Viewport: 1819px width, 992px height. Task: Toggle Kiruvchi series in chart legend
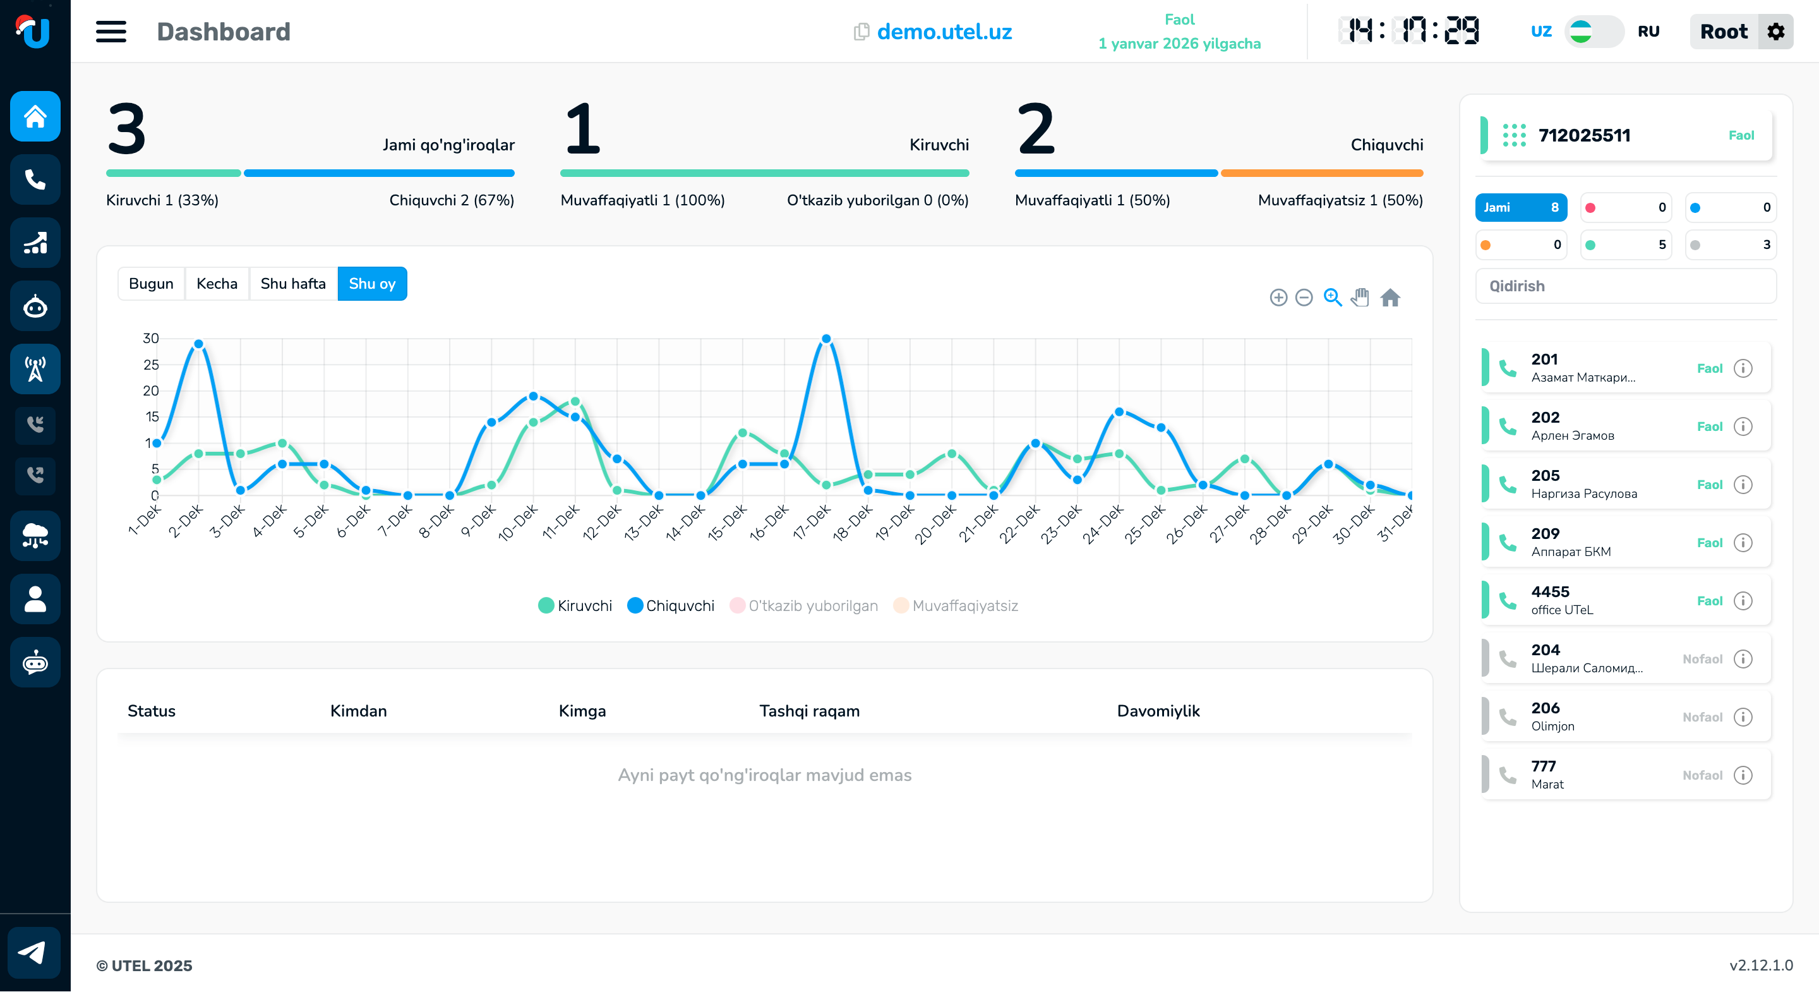point(575,605)
